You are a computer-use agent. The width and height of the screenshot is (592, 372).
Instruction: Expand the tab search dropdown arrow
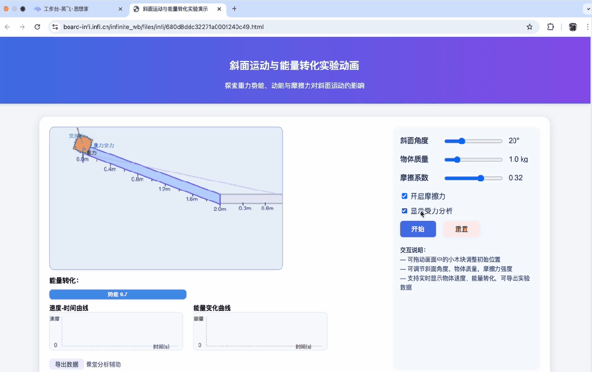588,9
